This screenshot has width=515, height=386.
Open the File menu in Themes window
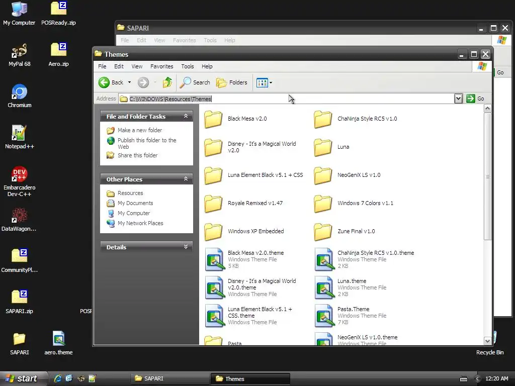[102, 66]
